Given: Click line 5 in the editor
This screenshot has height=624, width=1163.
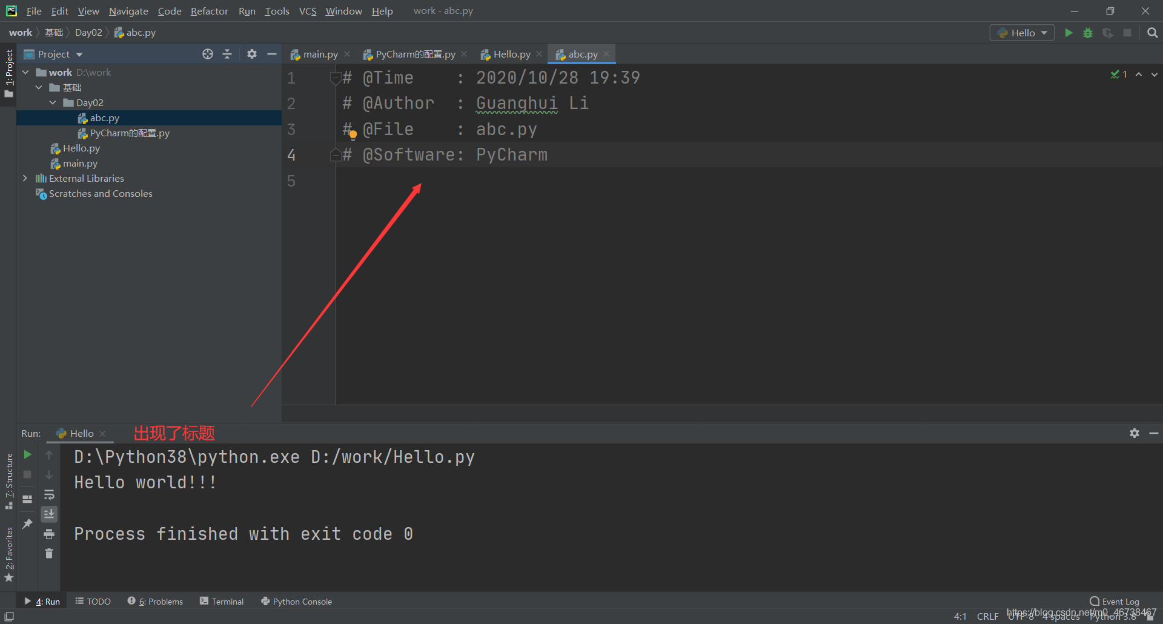Looking at the screenshot, I should [748, 181].
